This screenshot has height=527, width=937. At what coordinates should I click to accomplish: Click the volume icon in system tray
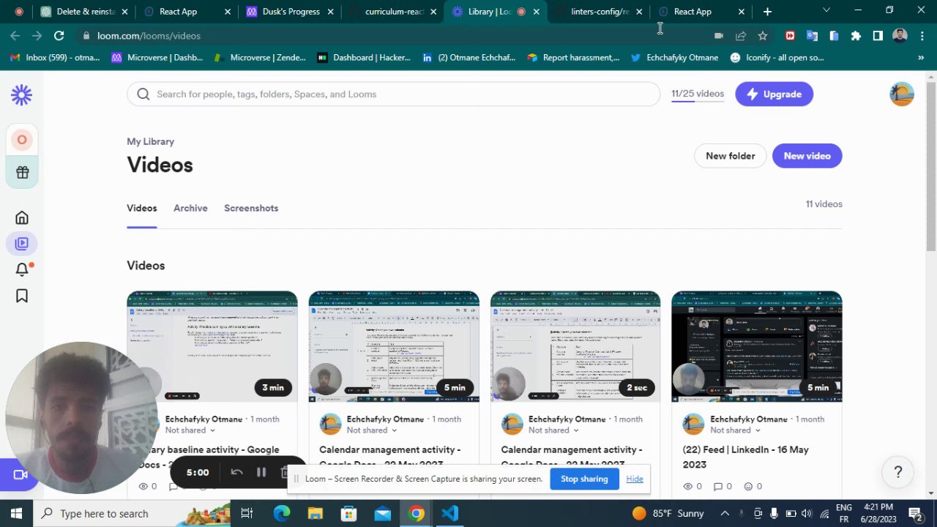pos(806,513)
